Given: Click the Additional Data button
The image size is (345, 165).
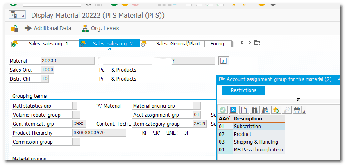Looking at the screenshot, I should [x=48, y=28].
